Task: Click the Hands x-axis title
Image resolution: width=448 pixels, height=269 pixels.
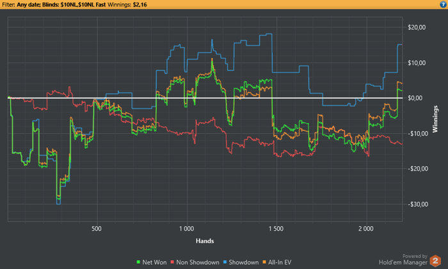Action: point(205,241)
